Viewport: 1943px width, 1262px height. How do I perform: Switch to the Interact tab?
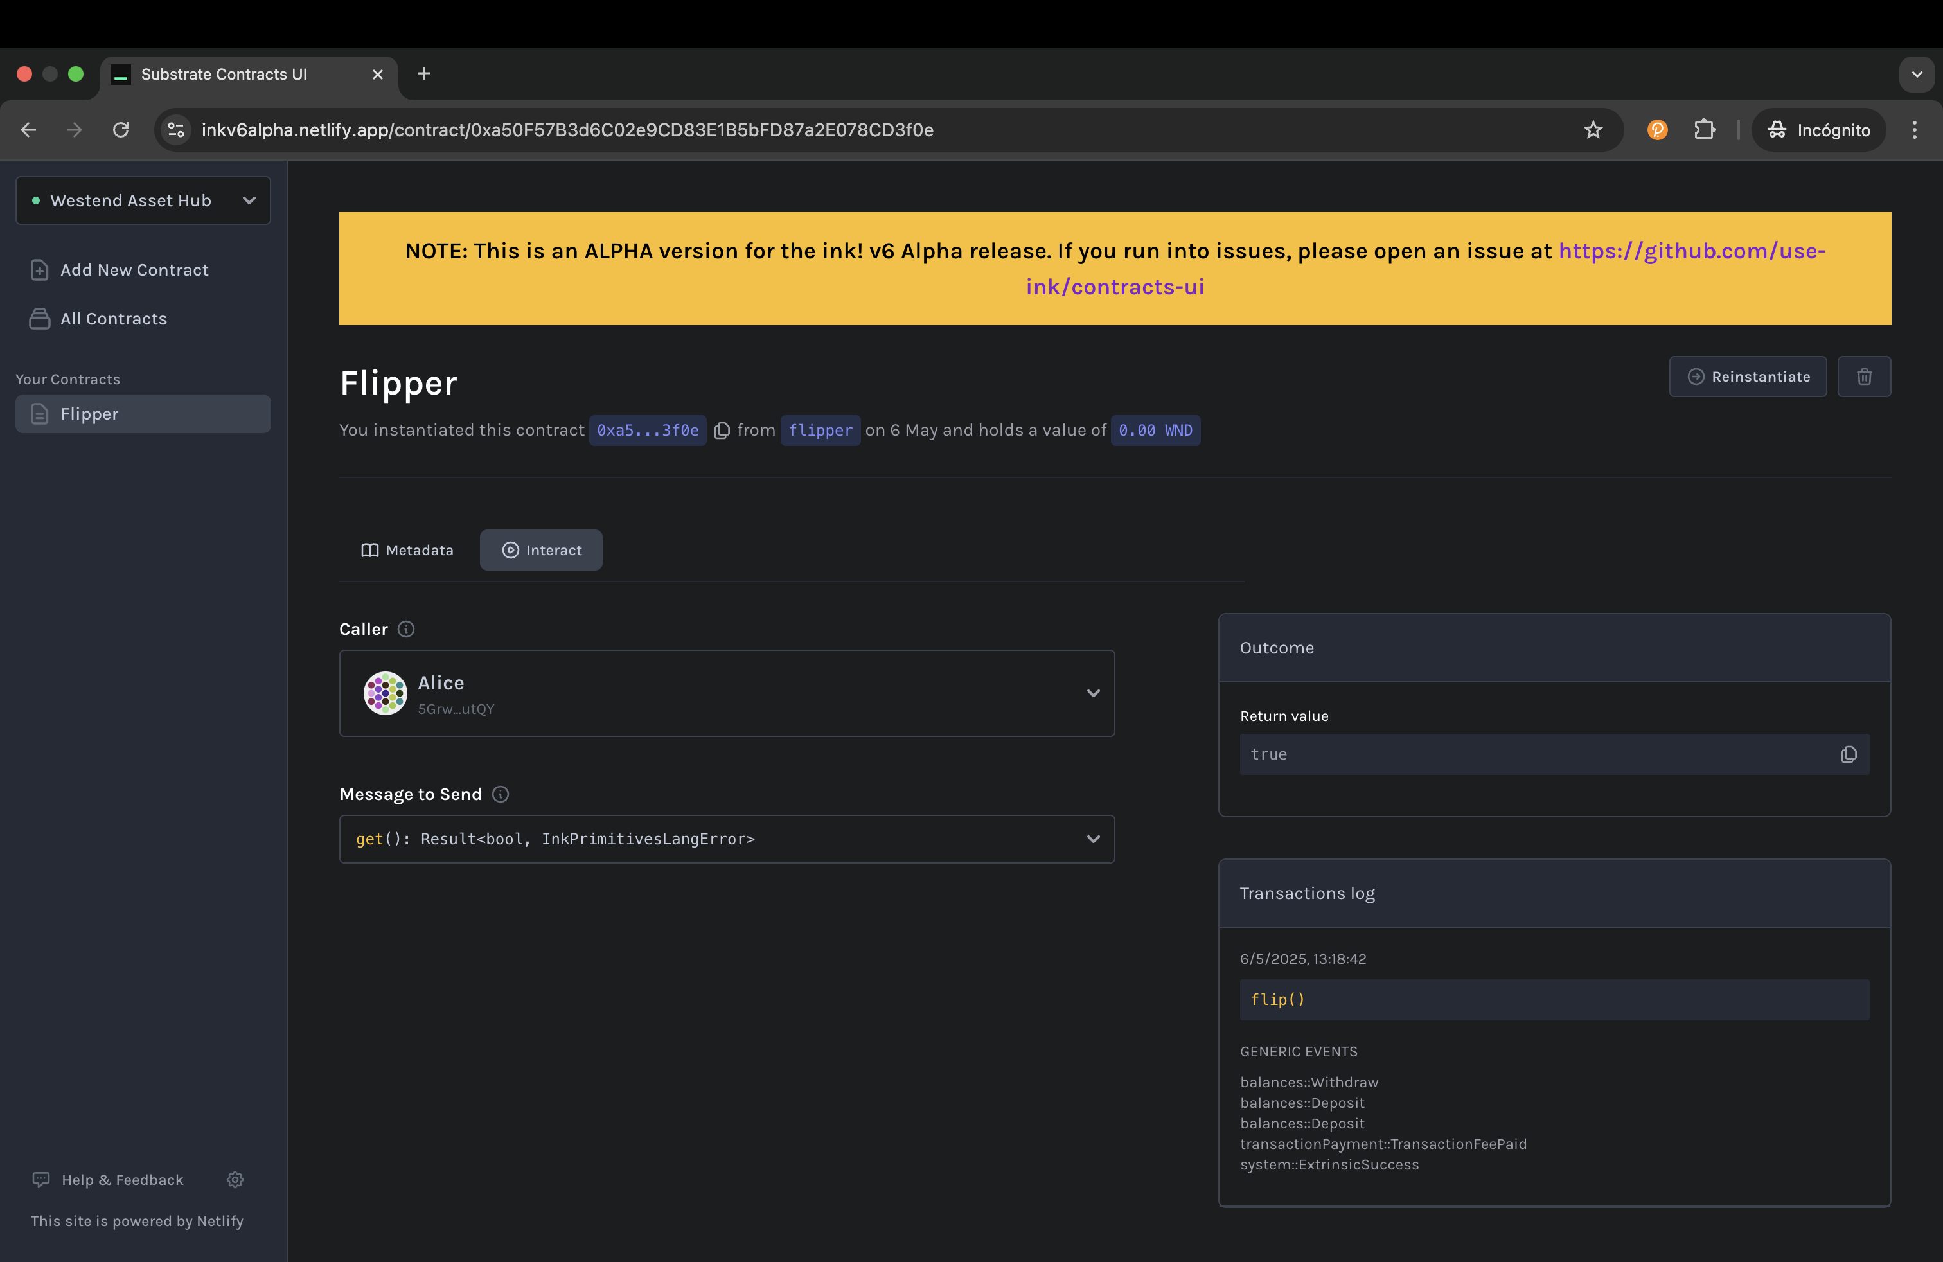tap(541, 550)
